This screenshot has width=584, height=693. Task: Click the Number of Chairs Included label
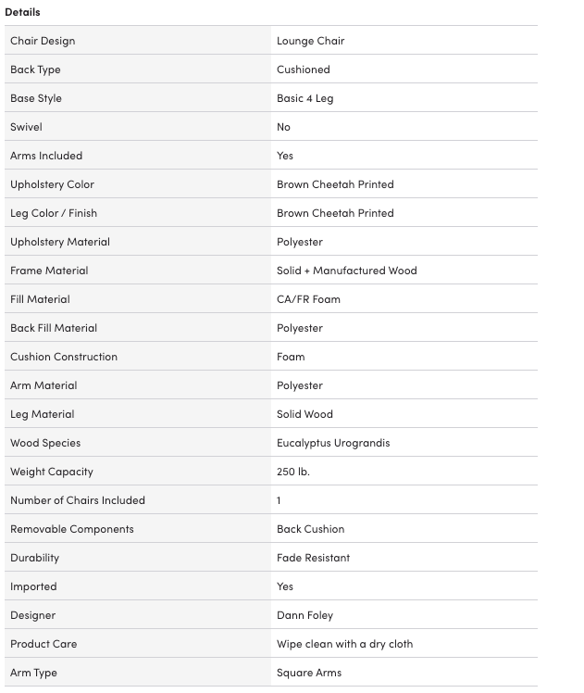click(78, 500)
